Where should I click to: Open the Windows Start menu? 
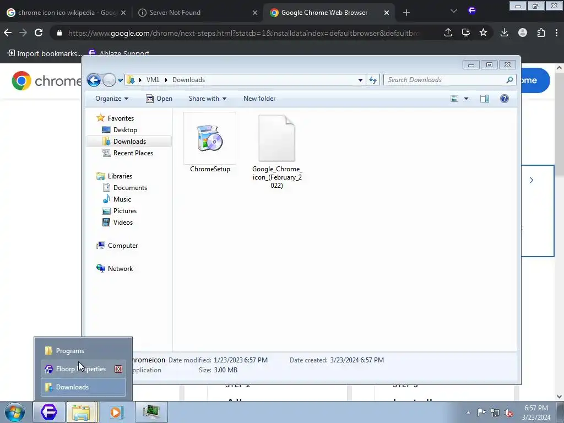tap(15, 412)
